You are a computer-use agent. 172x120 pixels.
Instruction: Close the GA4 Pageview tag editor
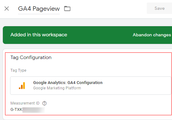click(7, 9)
